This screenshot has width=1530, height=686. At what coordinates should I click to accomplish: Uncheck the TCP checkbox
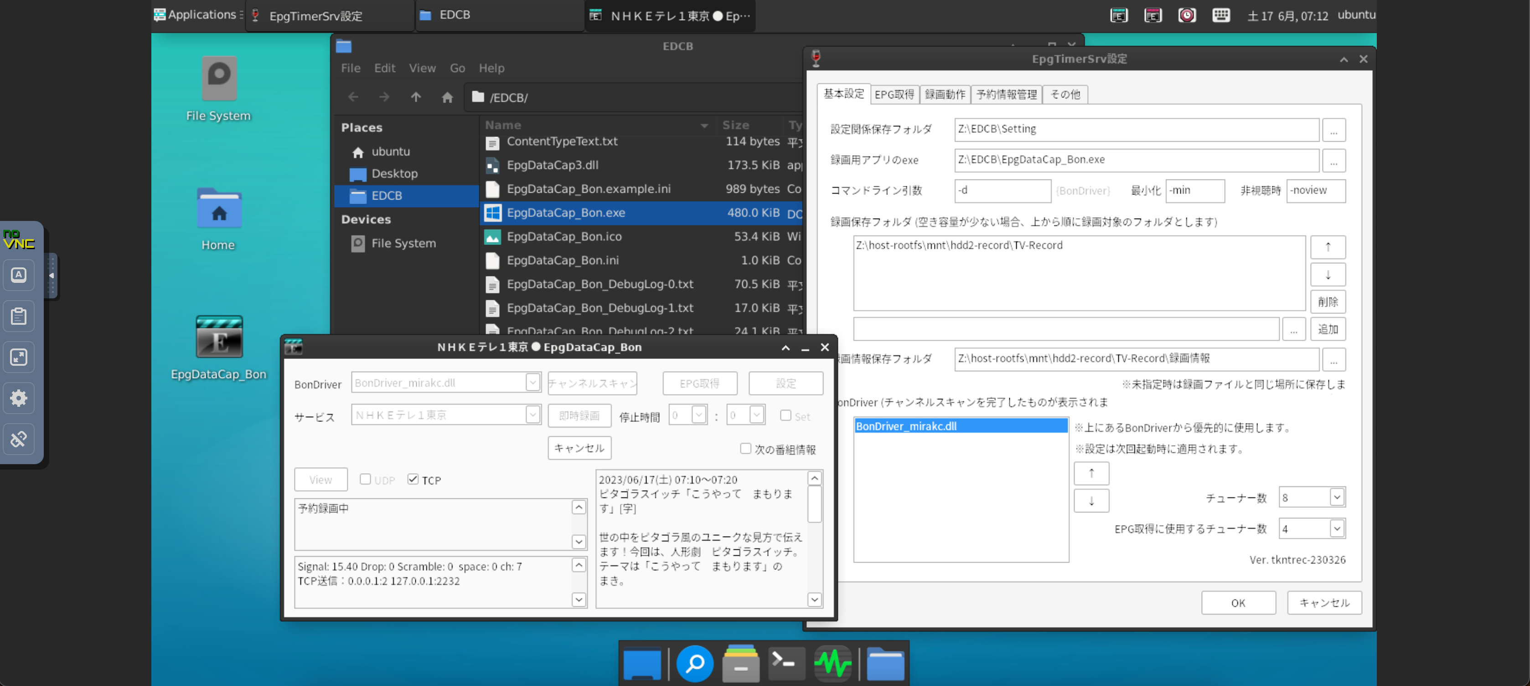tap(414, 479)
